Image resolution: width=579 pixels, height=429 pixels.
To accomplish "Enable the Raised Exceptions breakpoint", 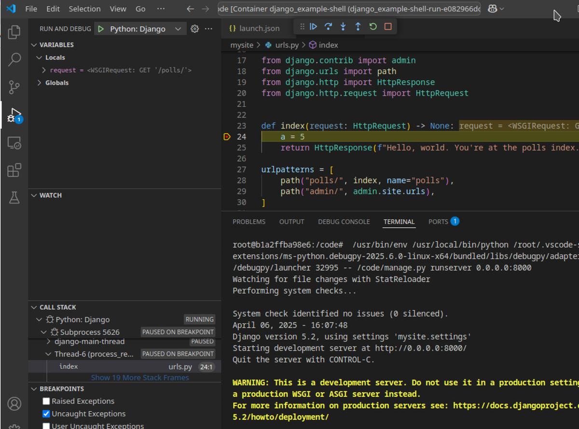I will point(46,401).
